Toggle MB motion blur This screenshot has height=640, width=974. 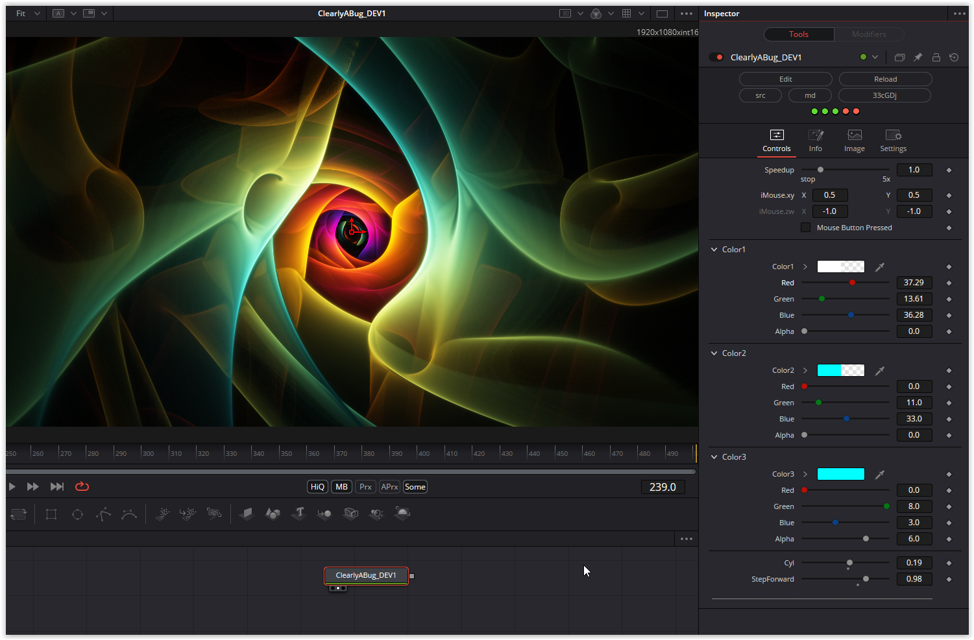pyautogui.click(x=342, y=487)
